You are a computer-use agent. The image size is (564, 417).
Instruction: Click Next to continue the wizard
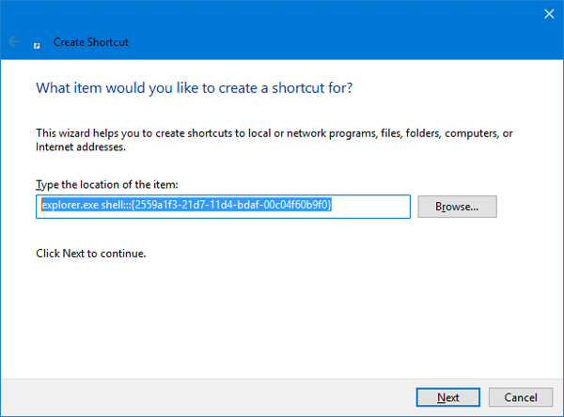tap(448, 397)
